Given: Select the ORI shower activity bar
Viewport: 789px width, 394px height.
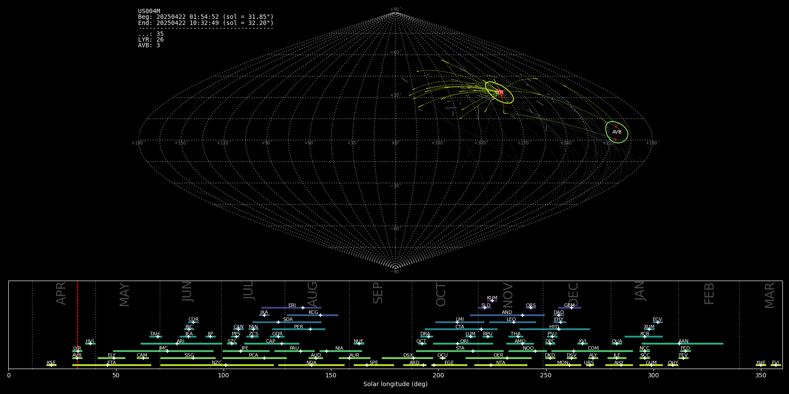Looking at the screenshot, I should click(463, 344).
